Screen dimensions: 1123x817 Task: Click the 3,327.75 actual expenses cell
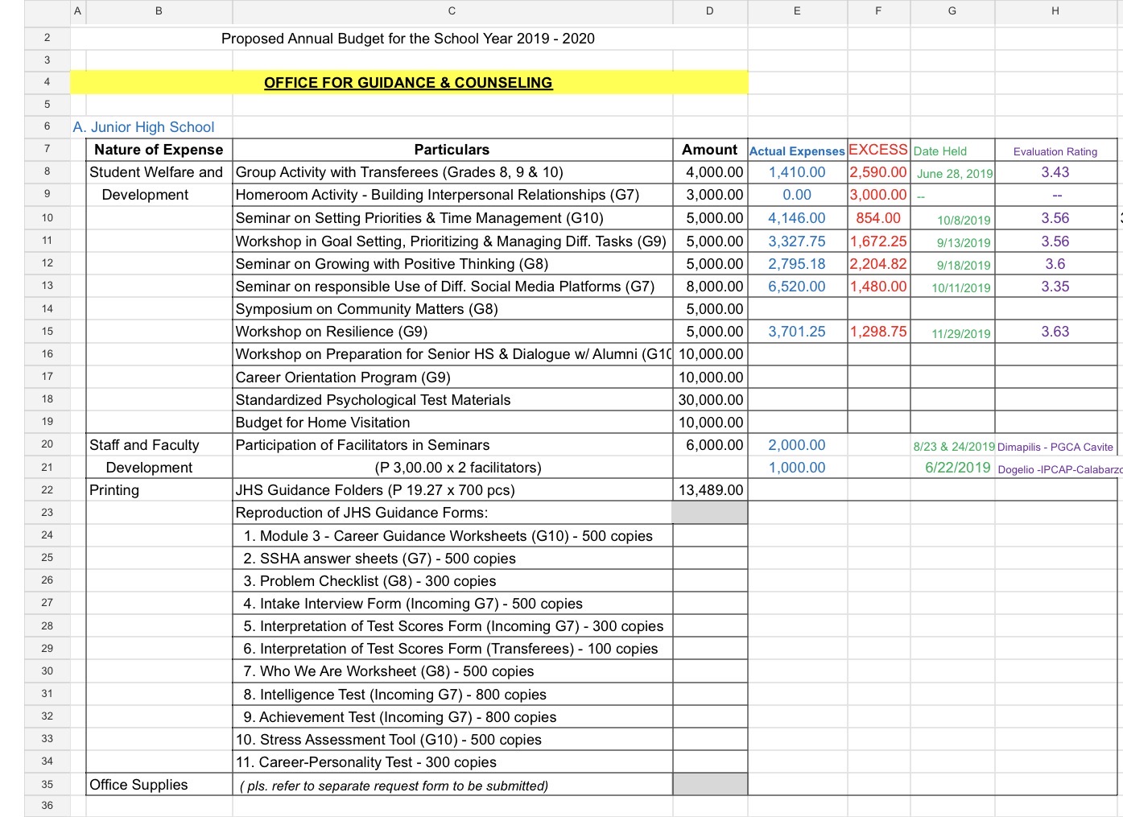[797, 241]
